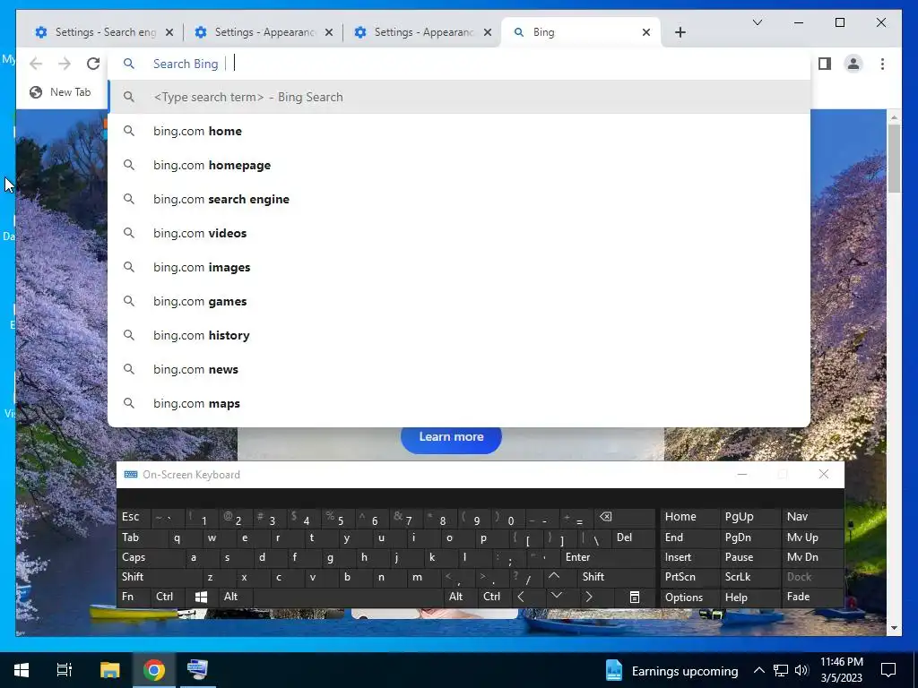Pick suggestion bing.com home
Image resolution: width=918 pixels, height=688 pixels.
pyautogui.click(x=459, y=131)
